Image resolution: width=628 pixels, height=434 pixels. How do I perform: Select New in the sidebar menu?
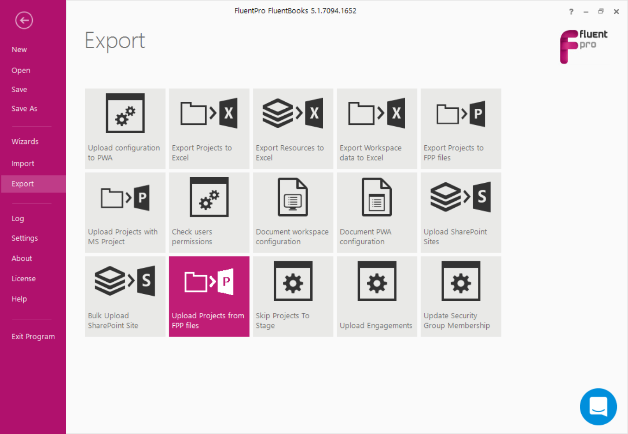(x=19, y=50)
